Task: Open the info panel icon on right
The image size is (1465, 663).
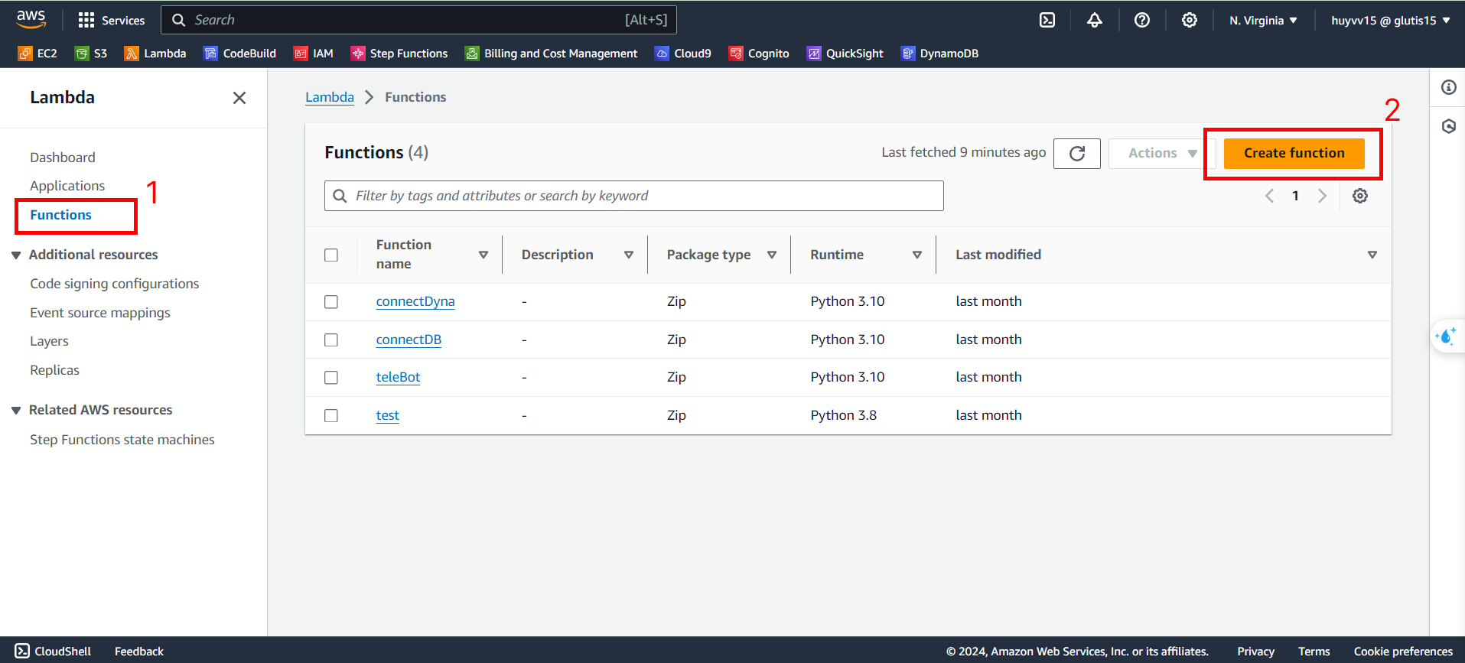Action: pos(1448,87)
